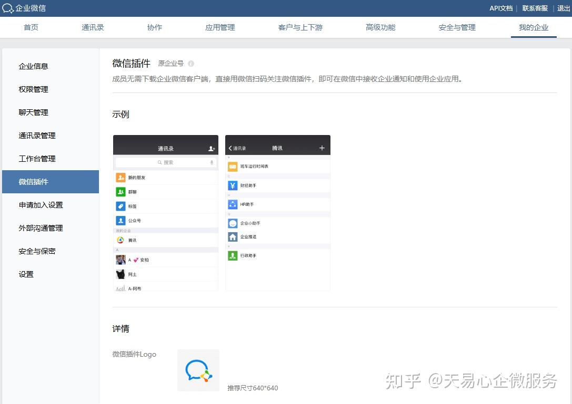The height and width of the screenshot is (404, 572).
Task: Click the search field in example phone
Action: tap(166, 162)
